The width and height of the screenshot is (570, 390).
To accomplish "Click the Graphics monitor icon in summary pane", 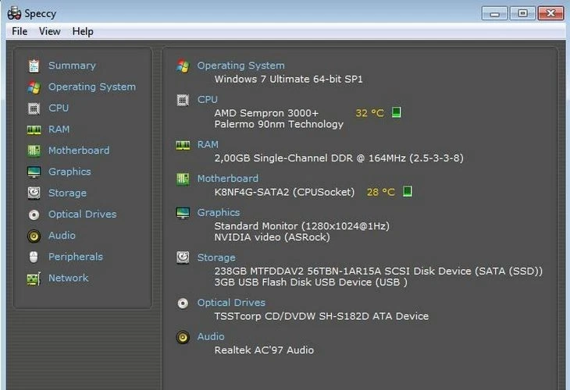I will [183, 213].
